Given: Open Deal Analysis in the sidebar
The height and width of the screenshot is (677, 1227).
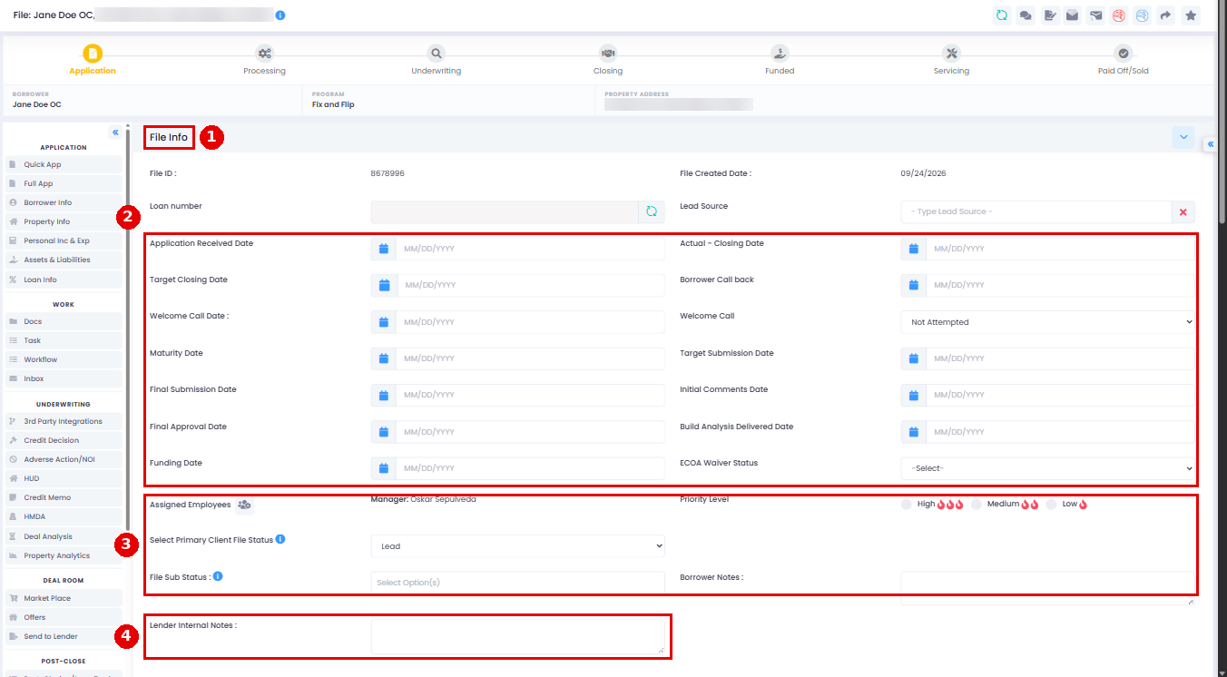Looking at the screenshot, I should 64,536.
